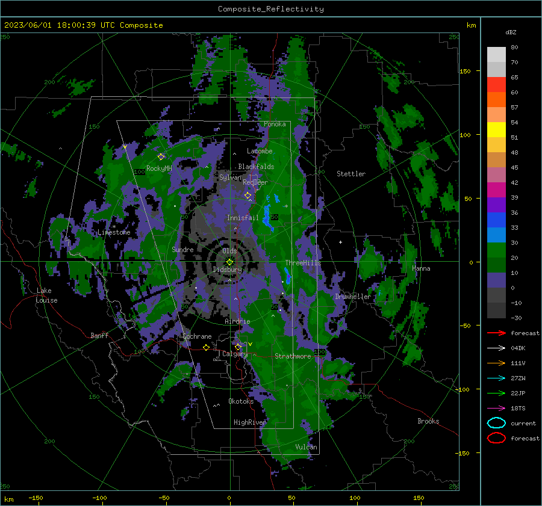
Task: Select the 0 dBZ purple color swatch
Action: pos(496,280)
